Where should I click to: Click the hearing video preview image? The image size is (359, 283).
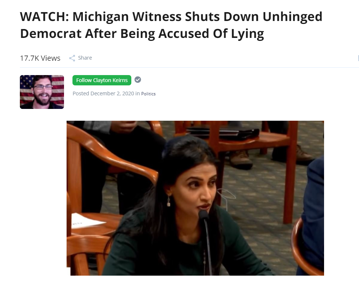pyautogui.click(x=195, y=198)
